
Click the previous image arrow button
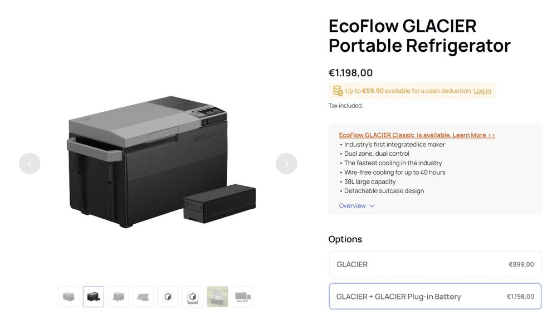pos(30,164)
